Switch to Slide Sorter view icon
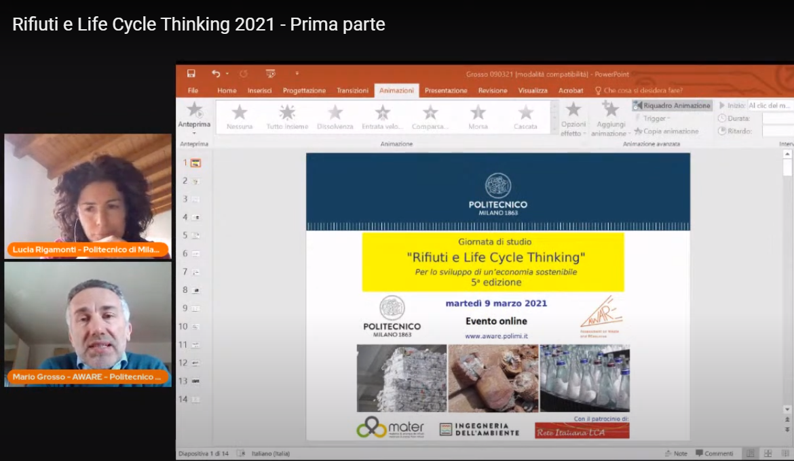794x461 pixels. tap(768, 454)
